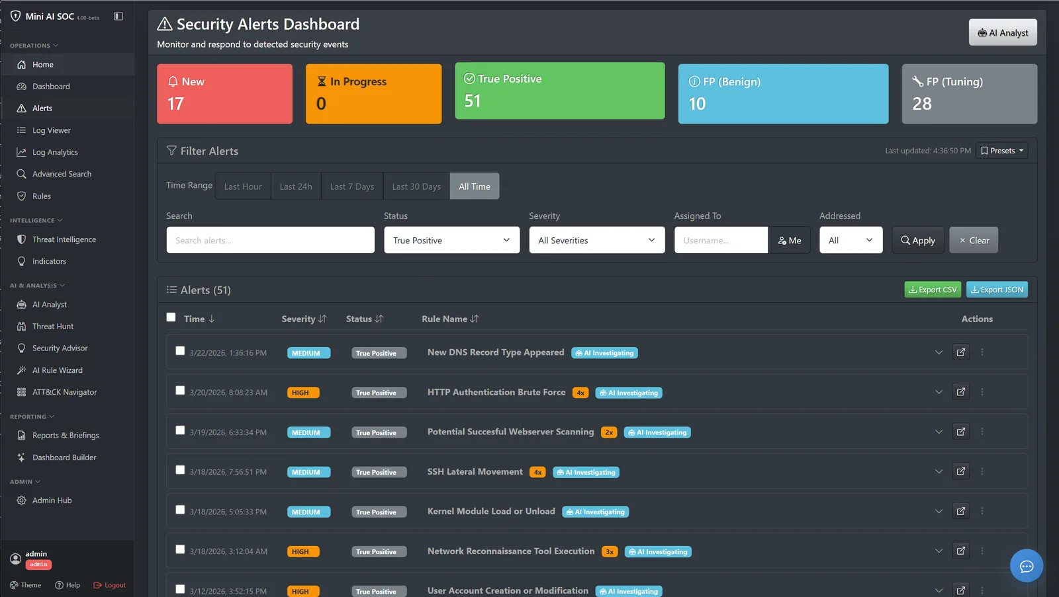
Task: Click the 2x badge on Webserver Scanning alert
Action: click(x=609, y=432)
